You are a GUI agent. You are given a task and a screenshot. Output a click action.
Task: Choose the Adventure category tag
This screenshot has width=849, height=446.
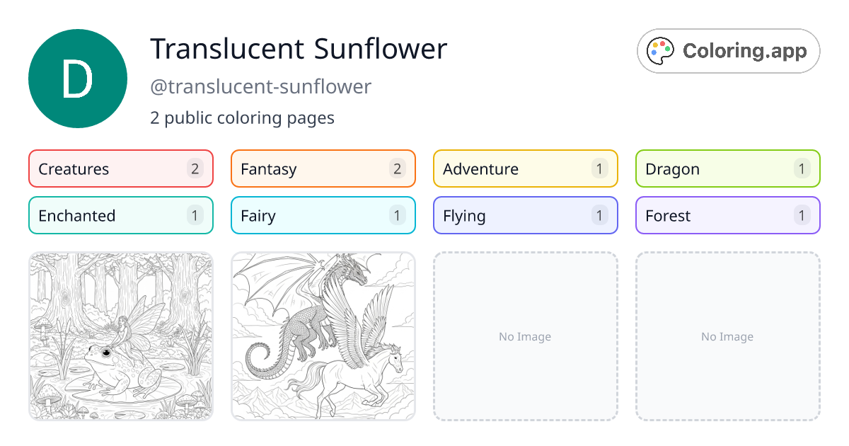click(x=526, y=168)
